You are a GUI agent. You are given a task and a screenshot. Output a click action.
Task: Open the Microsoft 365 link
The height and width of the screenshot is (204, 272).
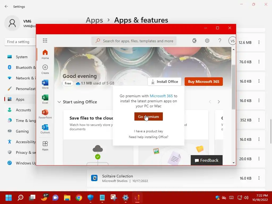point(161,96)
